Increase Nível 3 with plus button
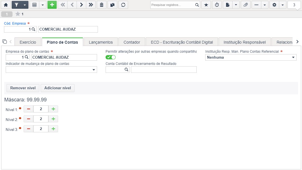The image size is (302, 170). tap(53, 129)
